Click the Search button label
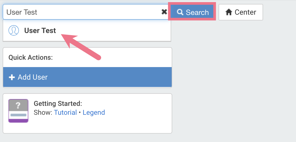Image resolution: width=296 pixels, height=142 pixels. point(197,12)
